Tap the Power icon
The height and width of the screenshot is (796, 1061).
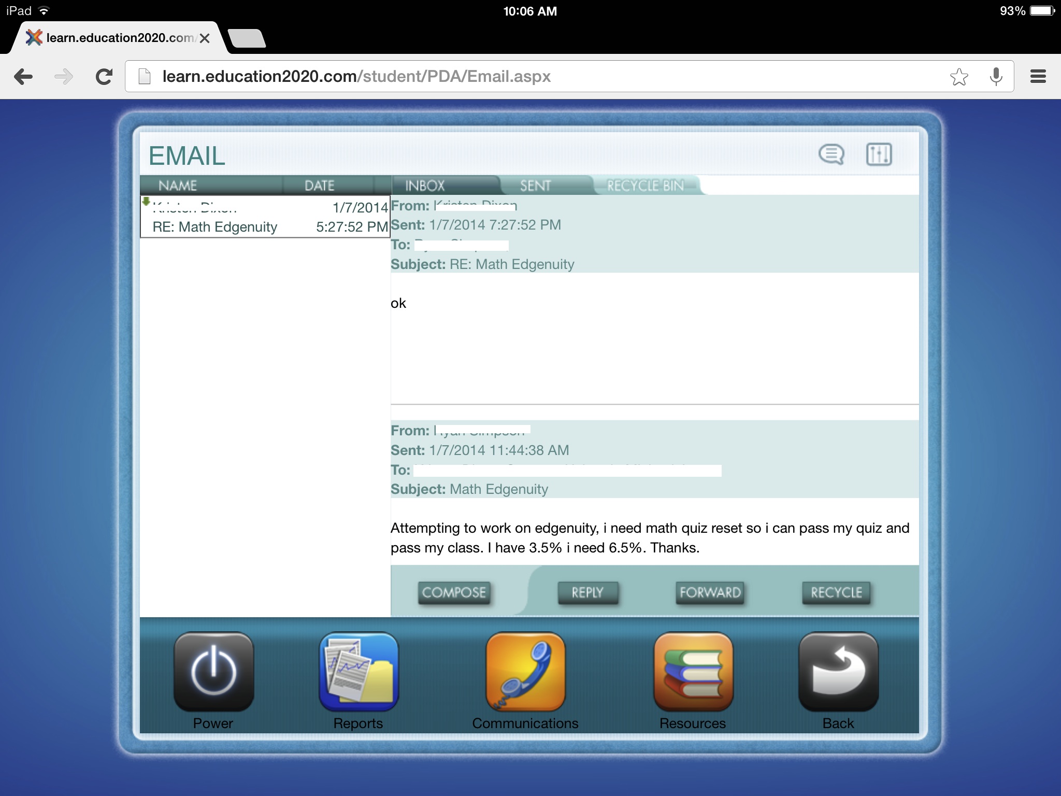click(213, 672)
